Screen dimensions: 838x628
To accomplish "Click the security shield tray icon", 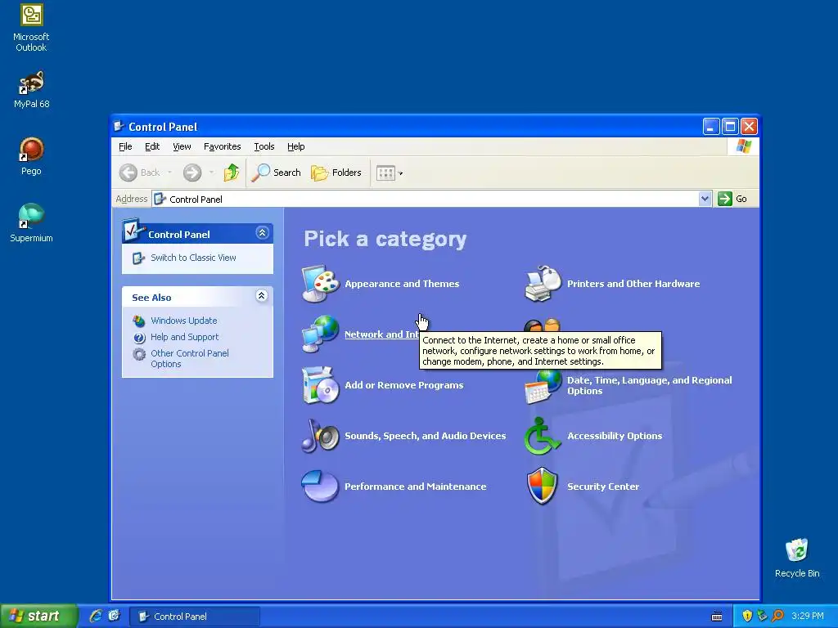I will (747, 616).
